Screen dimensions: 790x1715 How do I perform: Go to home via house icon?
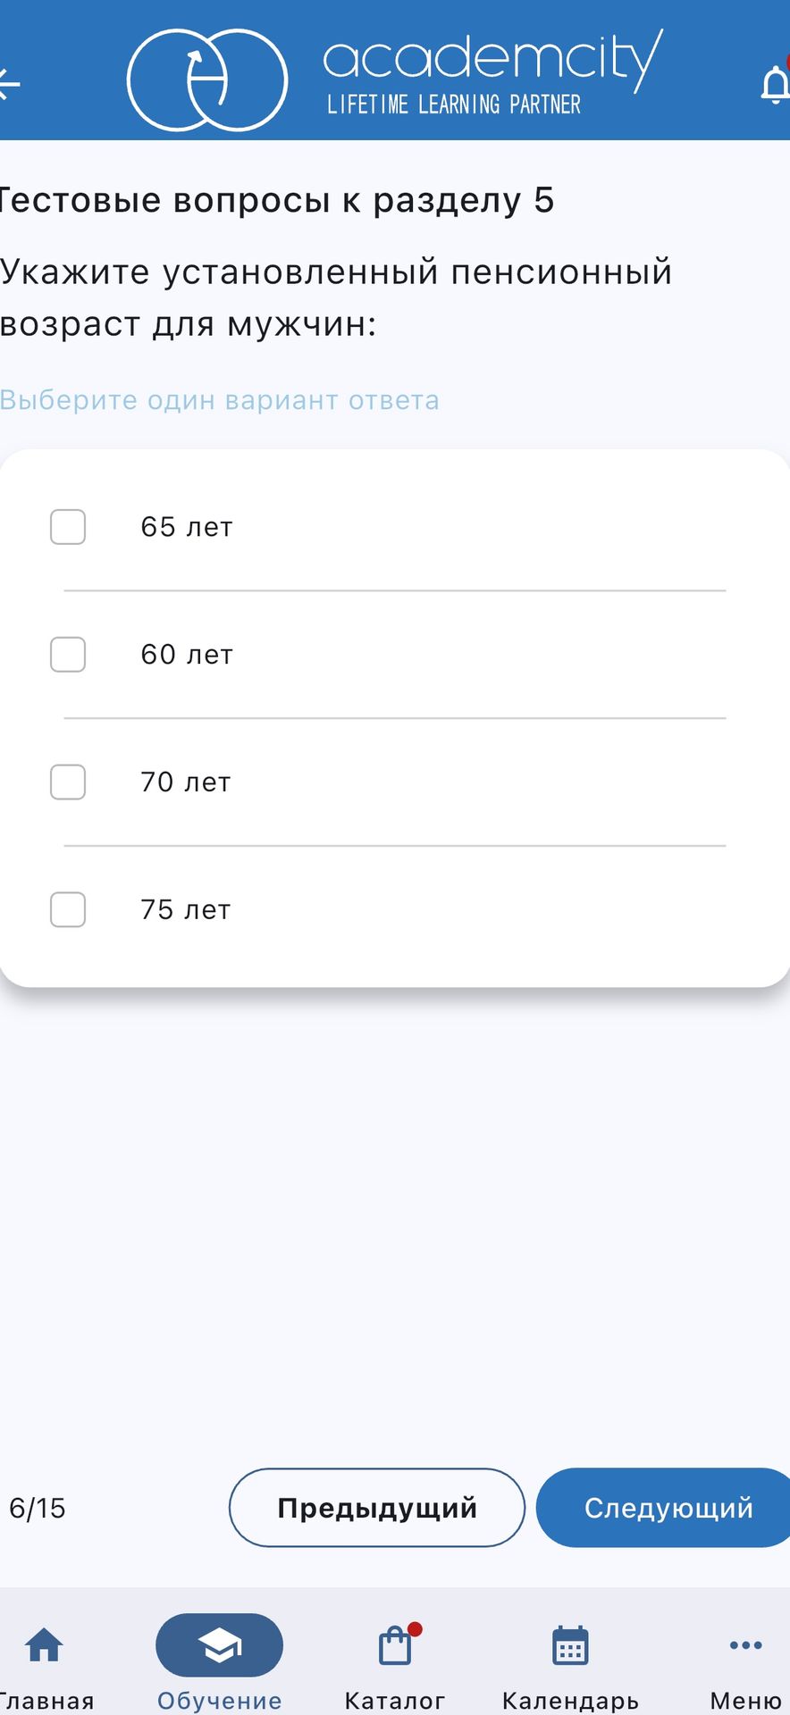(44, 1644)
